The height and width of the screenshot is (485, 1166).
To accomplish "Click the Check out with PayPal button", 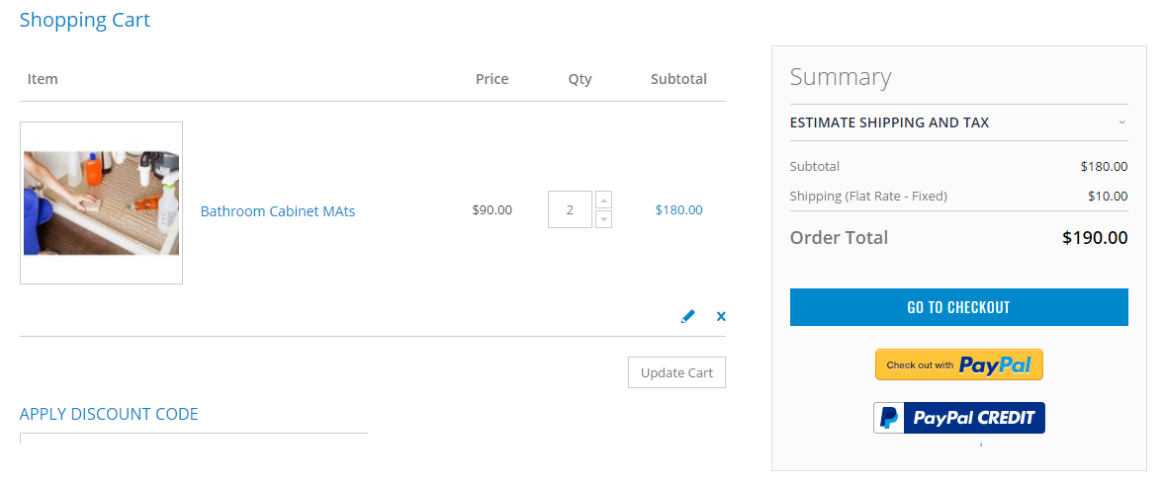I will point(959,364).
